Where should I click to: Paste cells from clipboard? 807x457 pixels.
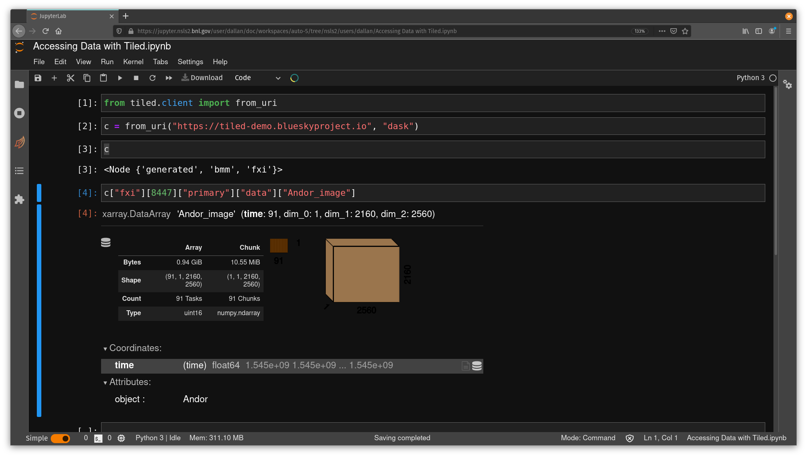tap(103, 78)
